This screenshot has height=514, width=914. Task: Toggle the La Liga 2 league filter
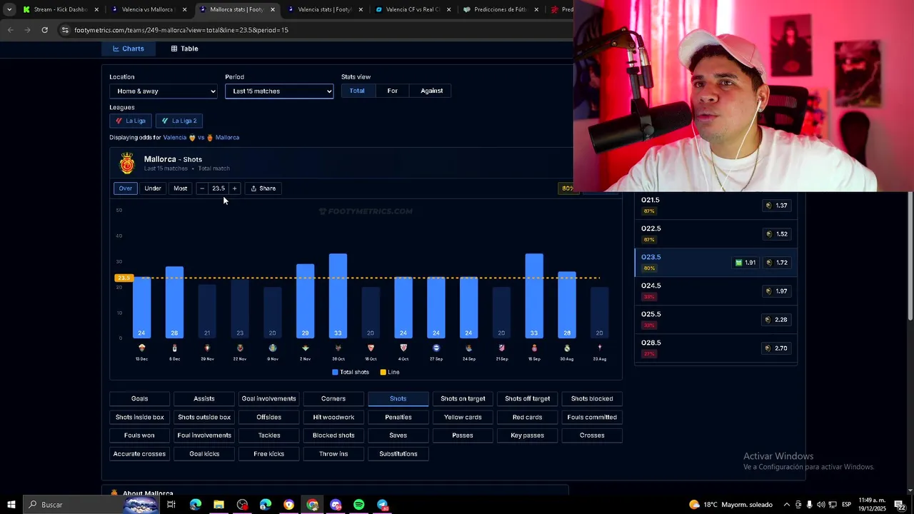179,121
